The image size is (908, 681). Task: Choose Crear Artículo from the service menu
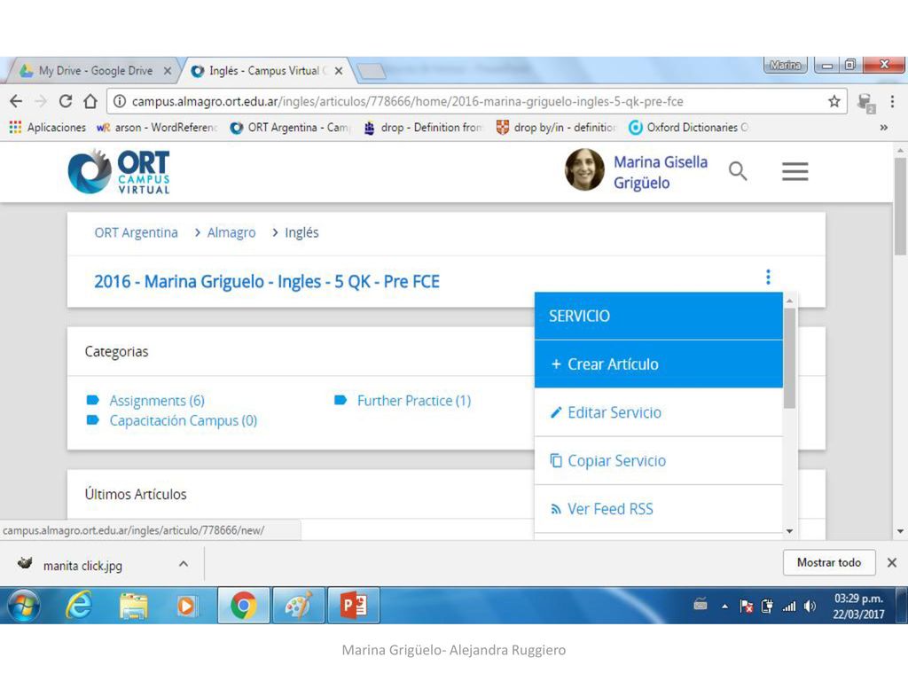tap(659, 364)
